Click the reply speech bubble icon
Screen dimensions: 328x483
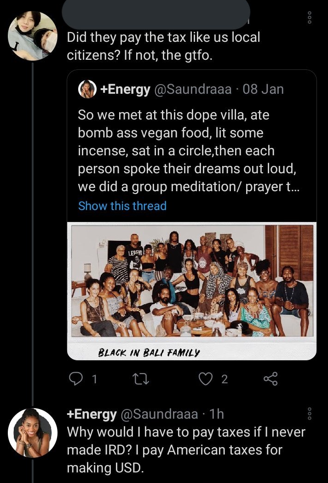coord(75,379)
